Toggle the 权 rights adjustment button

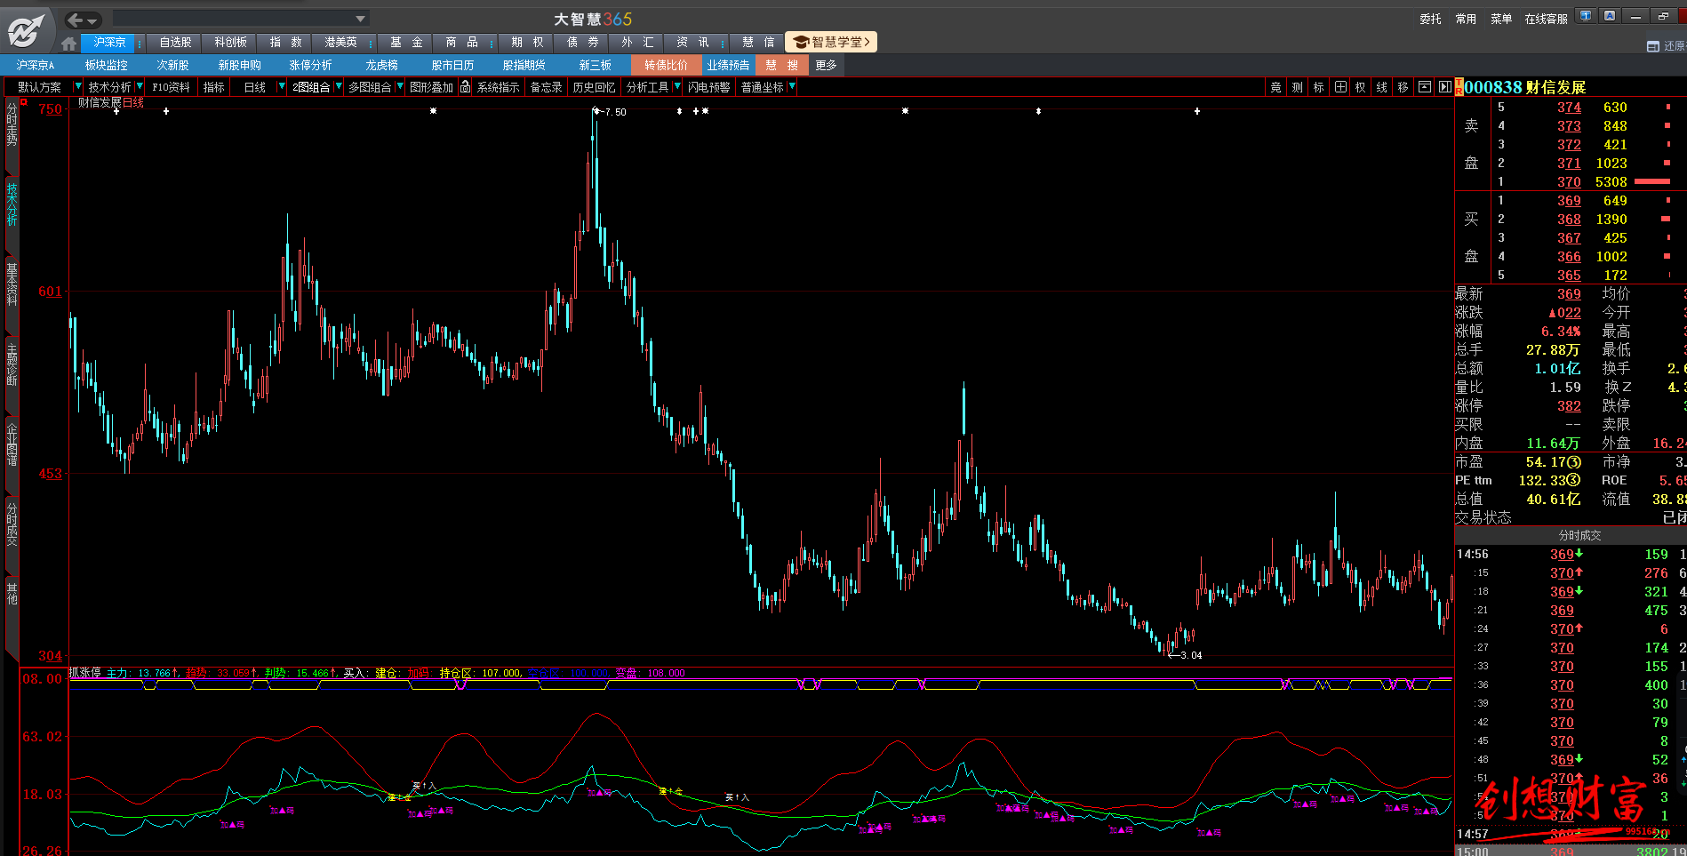1360,87
